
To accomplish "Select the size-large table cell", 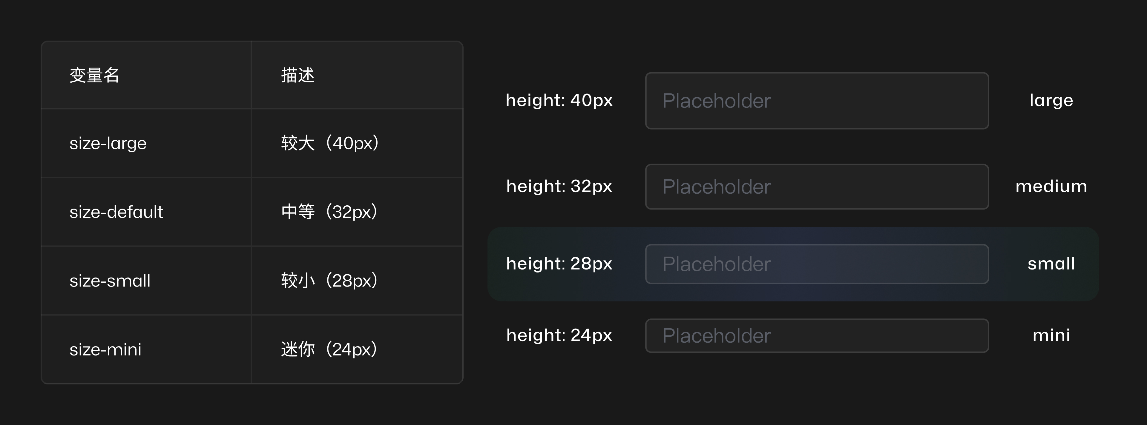I will tap(108, 143).
